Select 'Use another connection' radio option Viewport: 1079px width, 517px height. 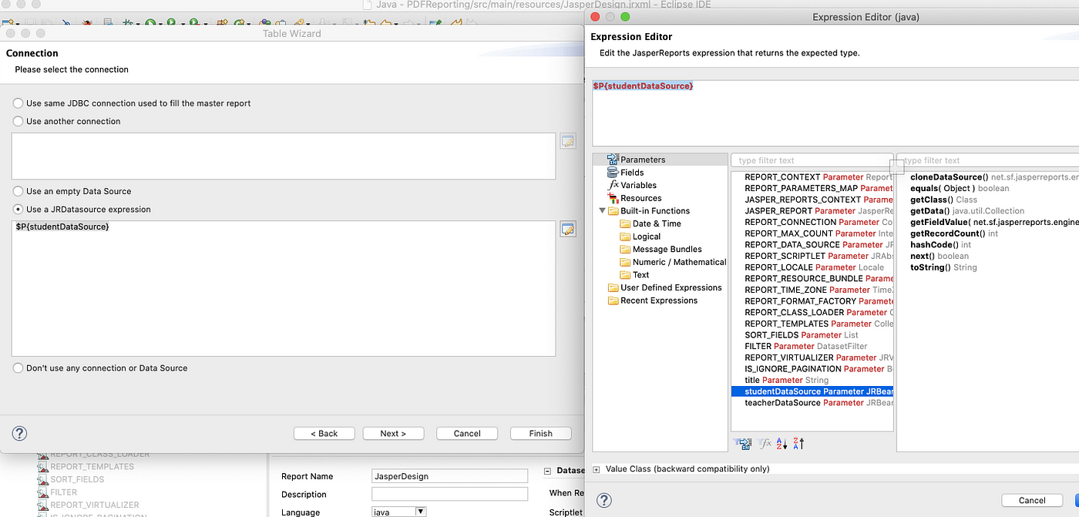(18, 121)
